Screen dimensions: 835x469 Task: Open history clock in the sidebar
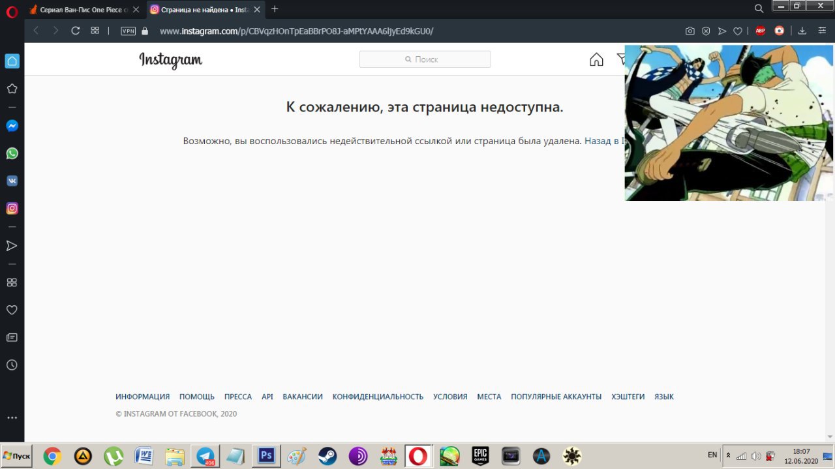pyautogui.click(x=12, y=365)
